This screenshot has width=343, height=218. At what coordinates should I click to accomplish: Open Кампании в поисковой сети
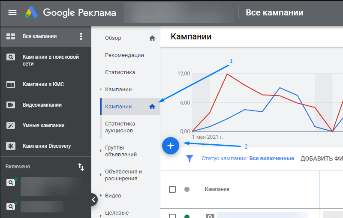51,60
